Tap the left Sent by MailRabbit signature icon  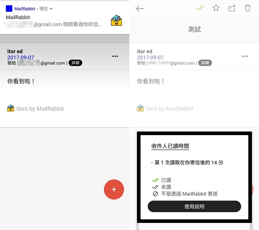[11, 108]
